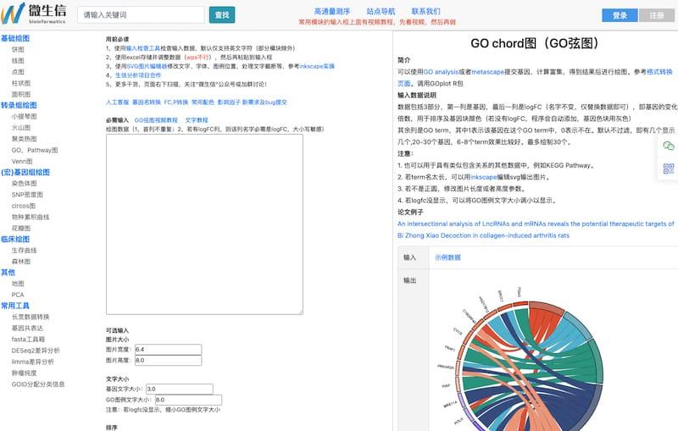678x431 pixels.
Task: Open 森林图 in the sidebar
Action: click(x=20, y=262)
